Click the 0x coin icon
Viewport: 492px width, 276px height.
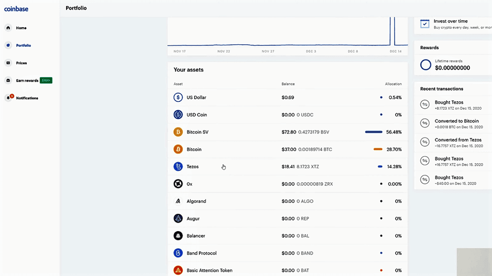[178, 184]
